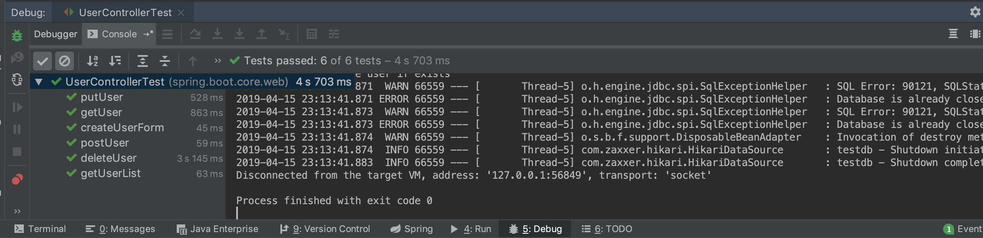Click Previous Failed Test up arrow
Viewport: 983px width, 238px height.
(x=192, y=61)
